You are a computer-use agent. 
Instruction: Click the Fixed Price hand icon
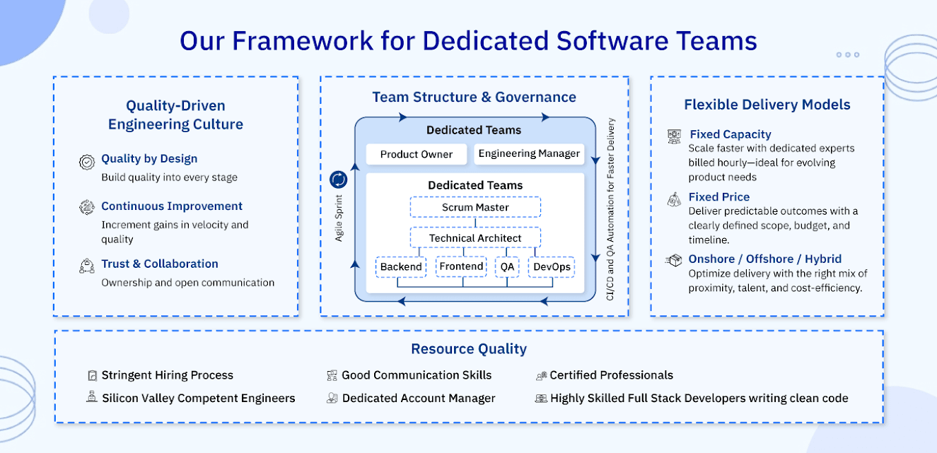click(673, 199)
